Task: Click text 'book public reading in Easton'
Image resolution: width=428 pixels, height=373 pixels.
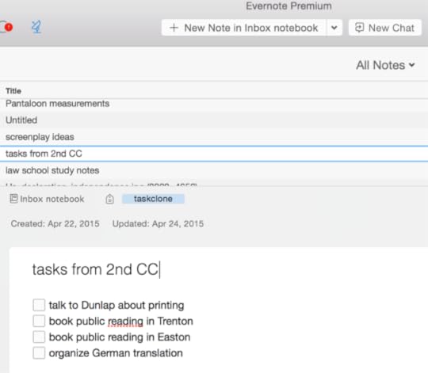Action: pos(120,337)
